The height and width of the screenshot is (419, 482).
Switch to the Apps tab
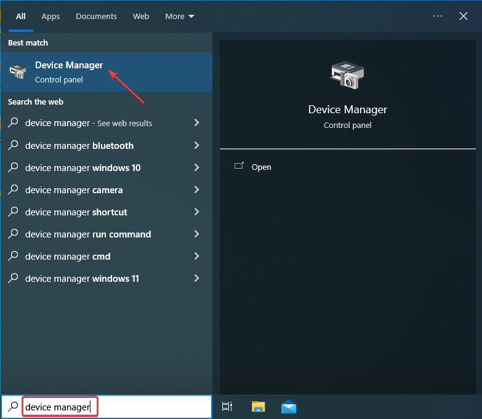click(50, 16)
